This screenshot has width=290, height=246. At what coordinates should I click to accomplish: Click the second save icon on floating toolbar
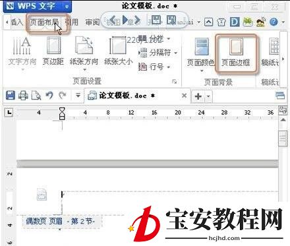point(171,20)
